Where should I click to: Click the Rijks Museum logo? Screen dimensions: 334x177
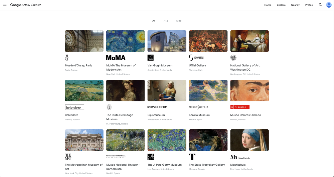(157, 107)
